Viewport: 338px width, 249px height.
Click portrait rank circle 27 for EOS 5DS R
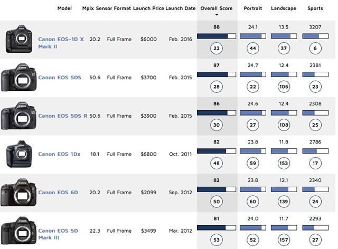(253, 125)
